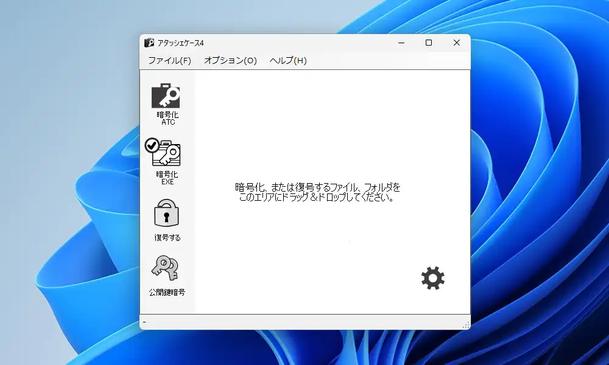Maximize the AttacheCase4 window
Image resolution: width=609 pixels, height=365 pixels.
(429, 43)
